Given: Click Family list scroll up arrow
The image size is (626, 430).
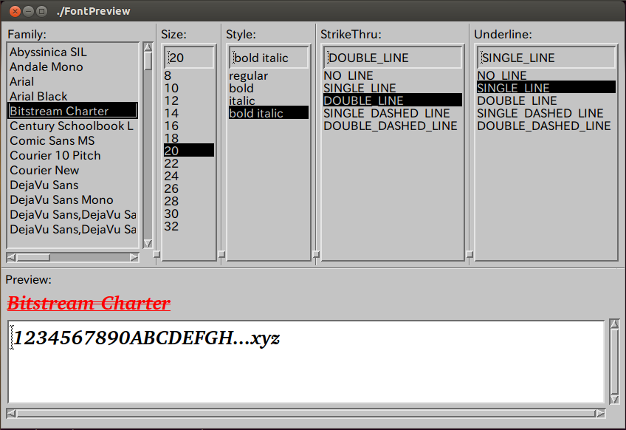Looking at the screenshot, I should point(148,47).
